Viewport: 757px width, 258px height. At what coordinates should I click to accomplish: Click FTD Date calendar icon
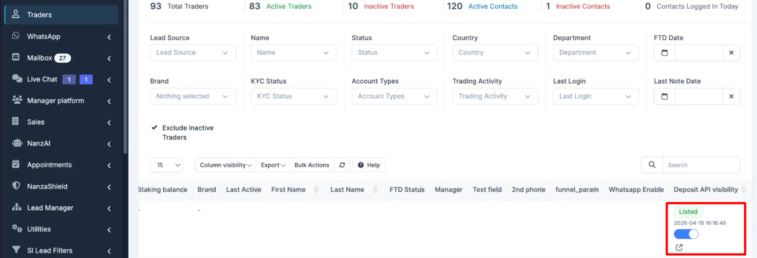(664, 53)
